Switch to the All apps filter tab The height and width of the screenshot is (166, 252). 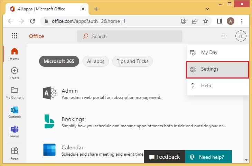(96, 61)
